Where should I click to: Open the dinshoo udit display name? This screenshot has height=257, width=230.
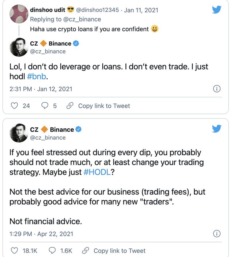point(47,10)
